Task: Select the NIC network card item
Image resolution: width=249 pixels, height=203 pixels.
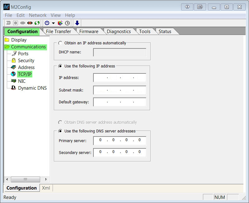Action: [x=21, y=81]
